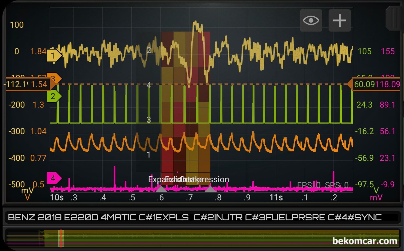Click the yellow 100 scale value
This screenshot has height=251, width=404.
pyautogui.click(x=17, y=25)
